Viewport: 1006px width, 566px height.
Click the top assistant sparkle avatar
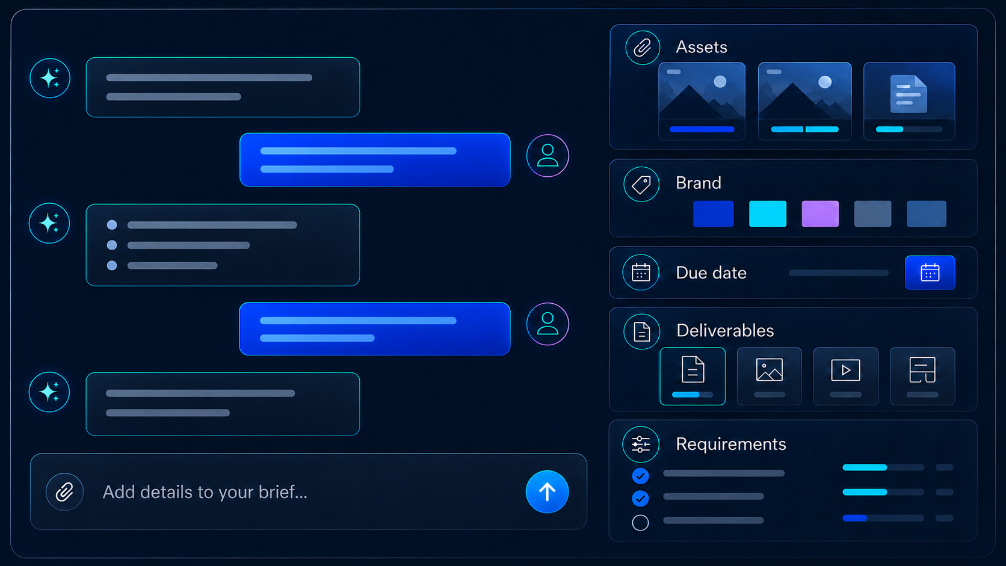click(50, 78)
